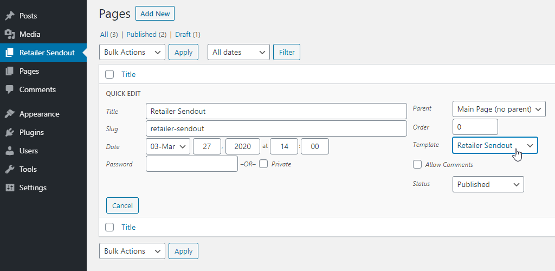The image size is (555, 271).
Task: Click the Posts pushpin icon
Action: [10, 16]
